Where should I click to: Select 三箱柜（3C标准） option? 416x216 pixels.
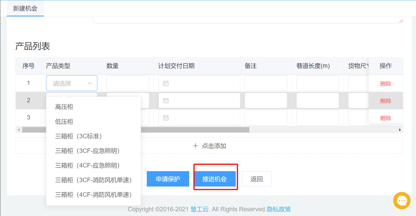78,136
